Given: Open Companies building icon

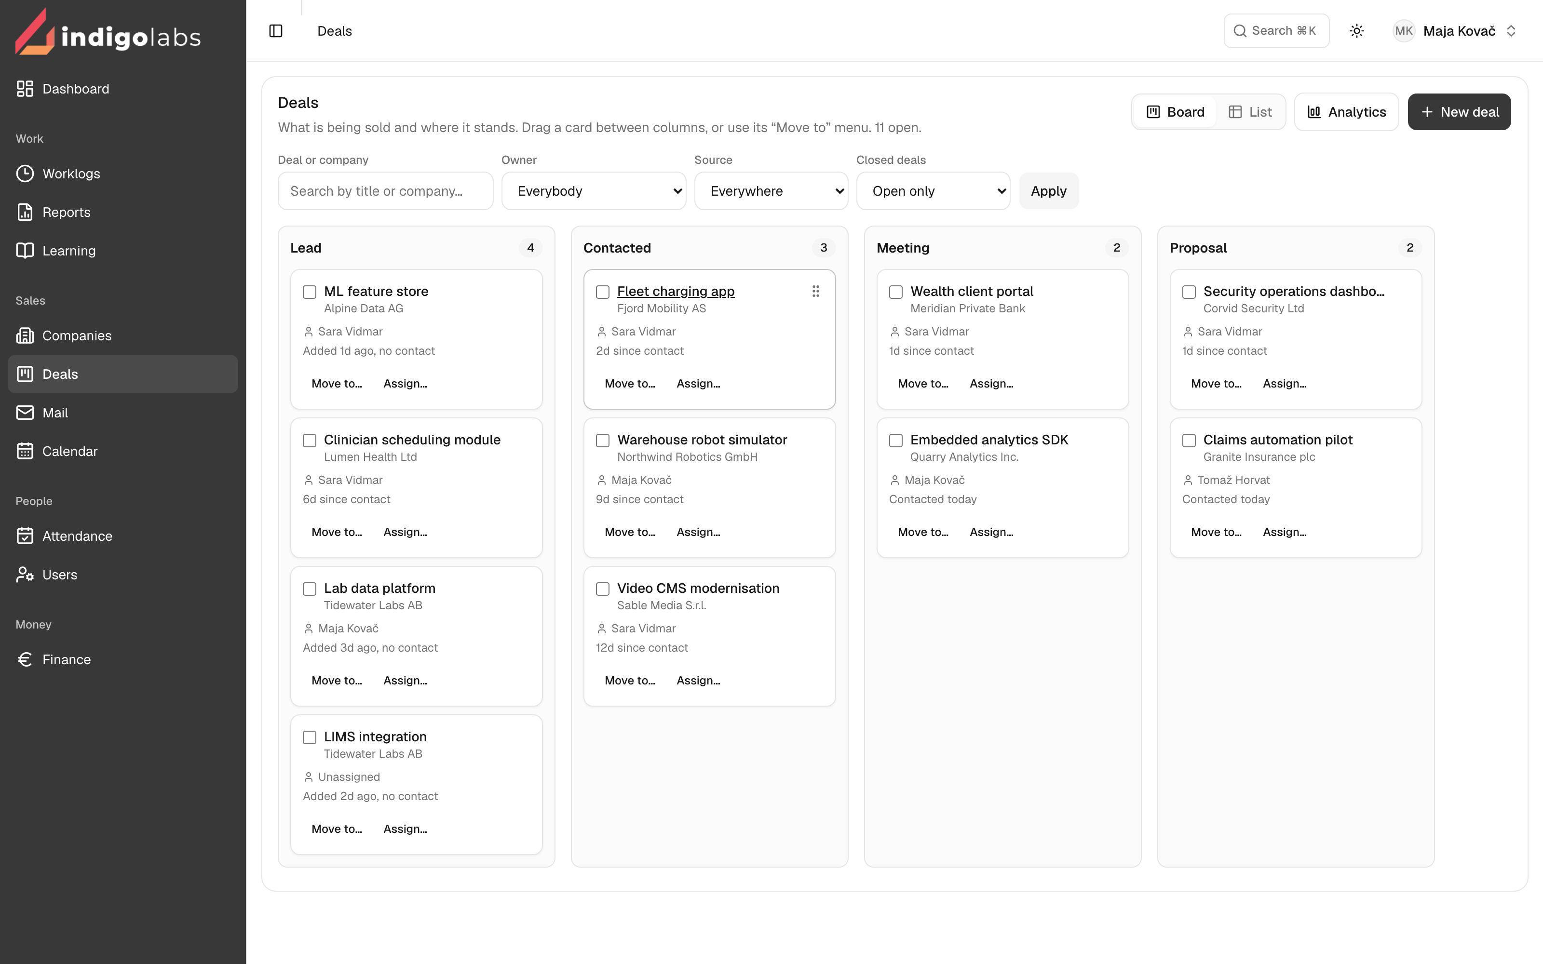Looking at the screenshot, I should (25, 335).
